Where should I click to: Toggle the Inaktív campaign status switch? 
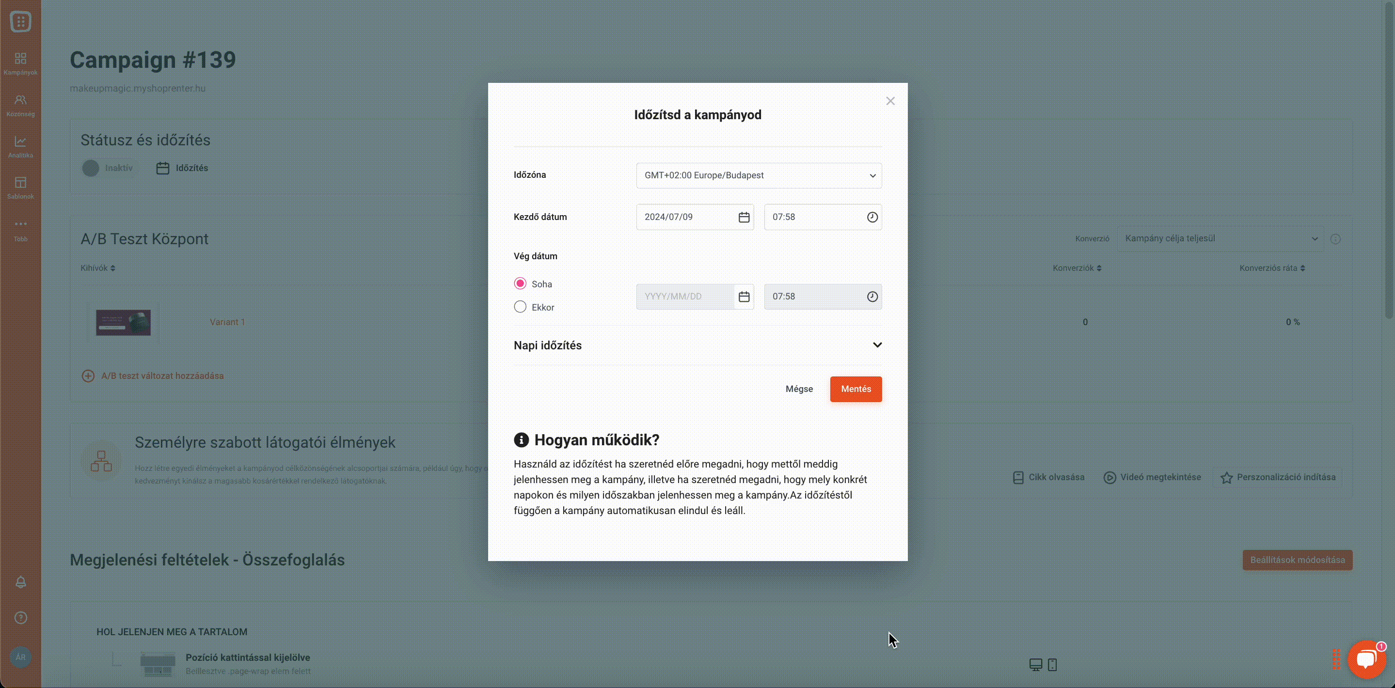pyautogui.click(x=108, y=168)
